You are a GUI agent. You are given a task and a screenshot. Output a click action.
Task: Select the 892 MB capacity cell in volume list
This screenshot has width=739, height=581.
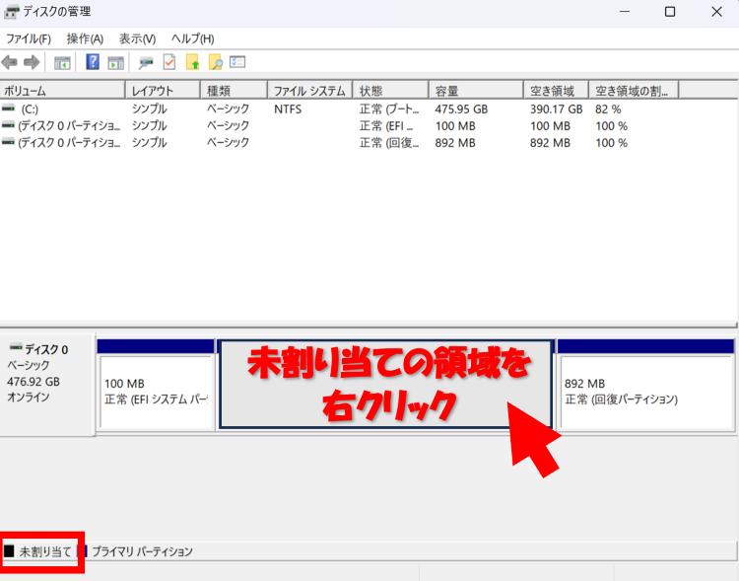coord(455,142)
